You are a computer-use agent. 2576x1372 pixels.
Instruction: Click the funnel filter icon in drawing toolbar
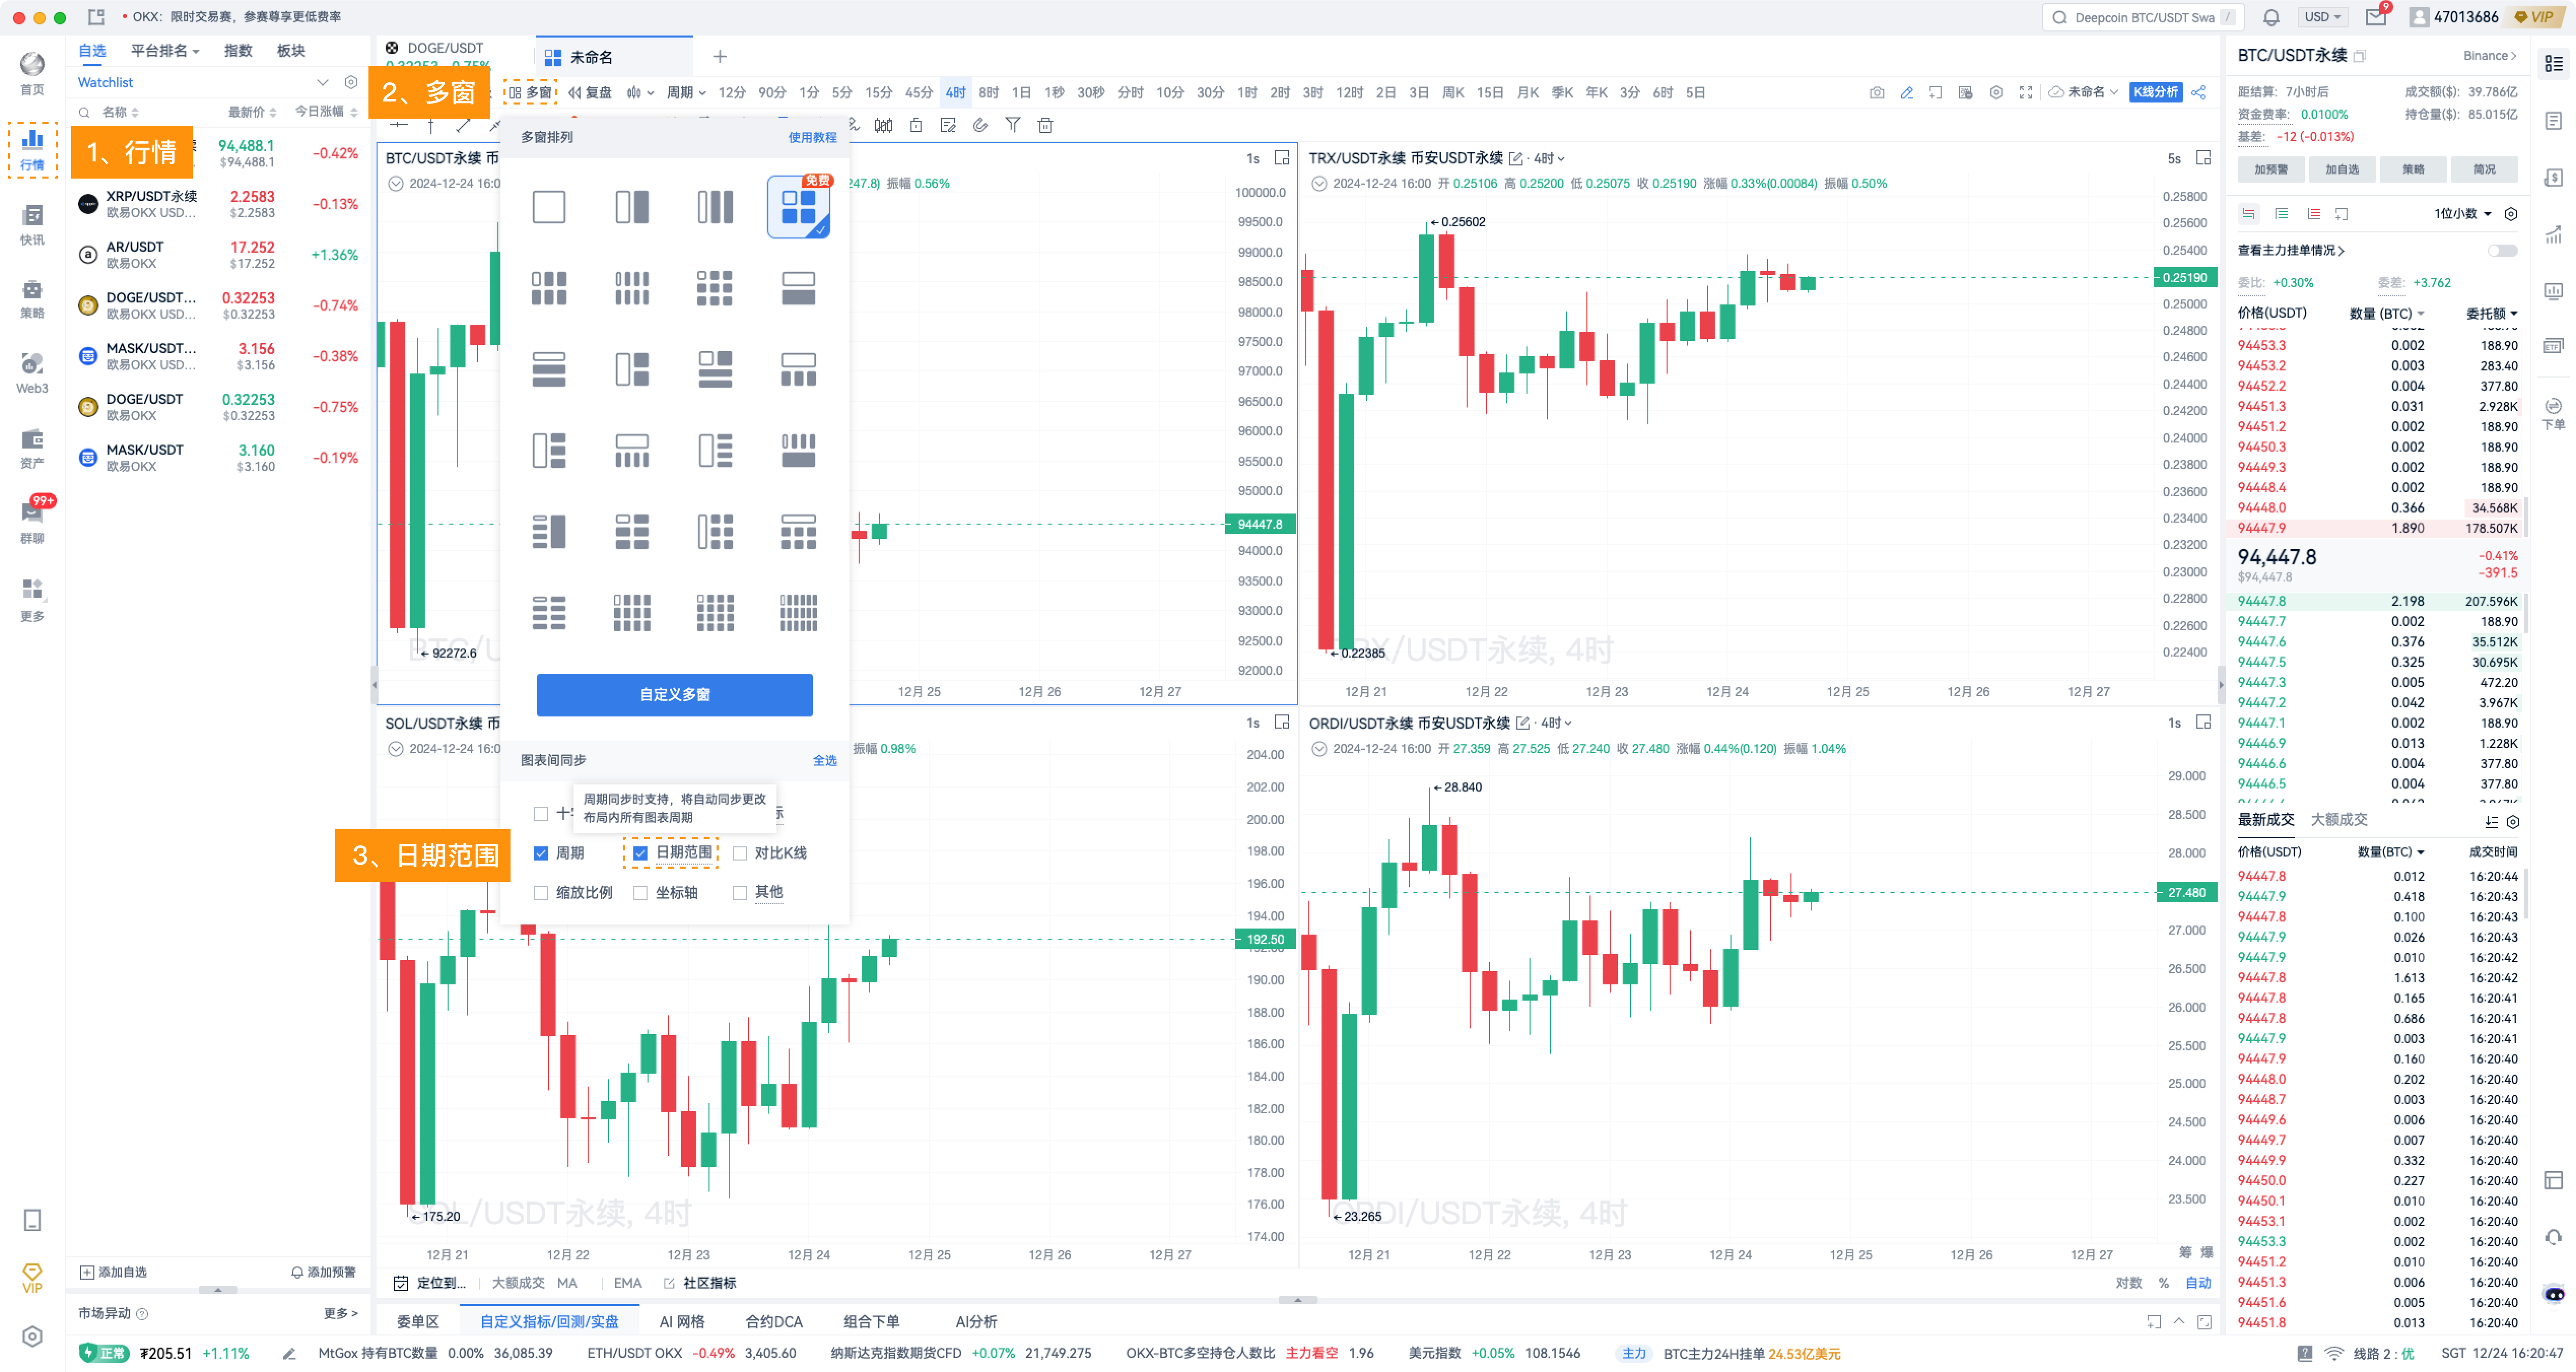[1012, 125]
